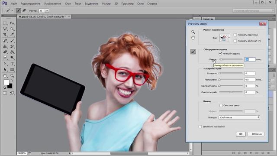The height and width of the screenshot is (156, 277).
Task: Swap foreground and background colors
Action: [x=12, y=81]
